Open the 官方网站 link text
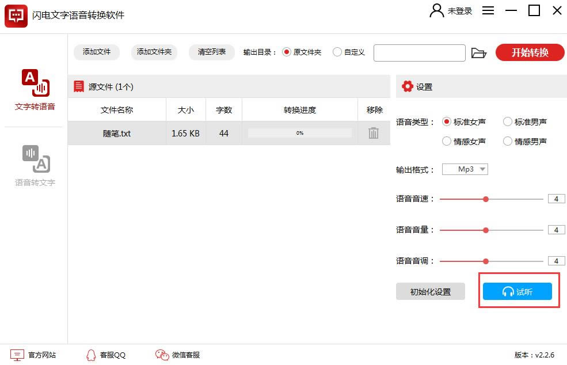 [42, 355]
